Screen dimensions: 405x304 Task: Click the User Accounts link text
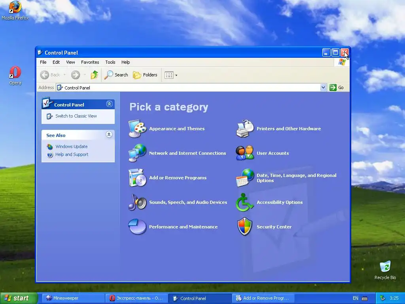273,153
